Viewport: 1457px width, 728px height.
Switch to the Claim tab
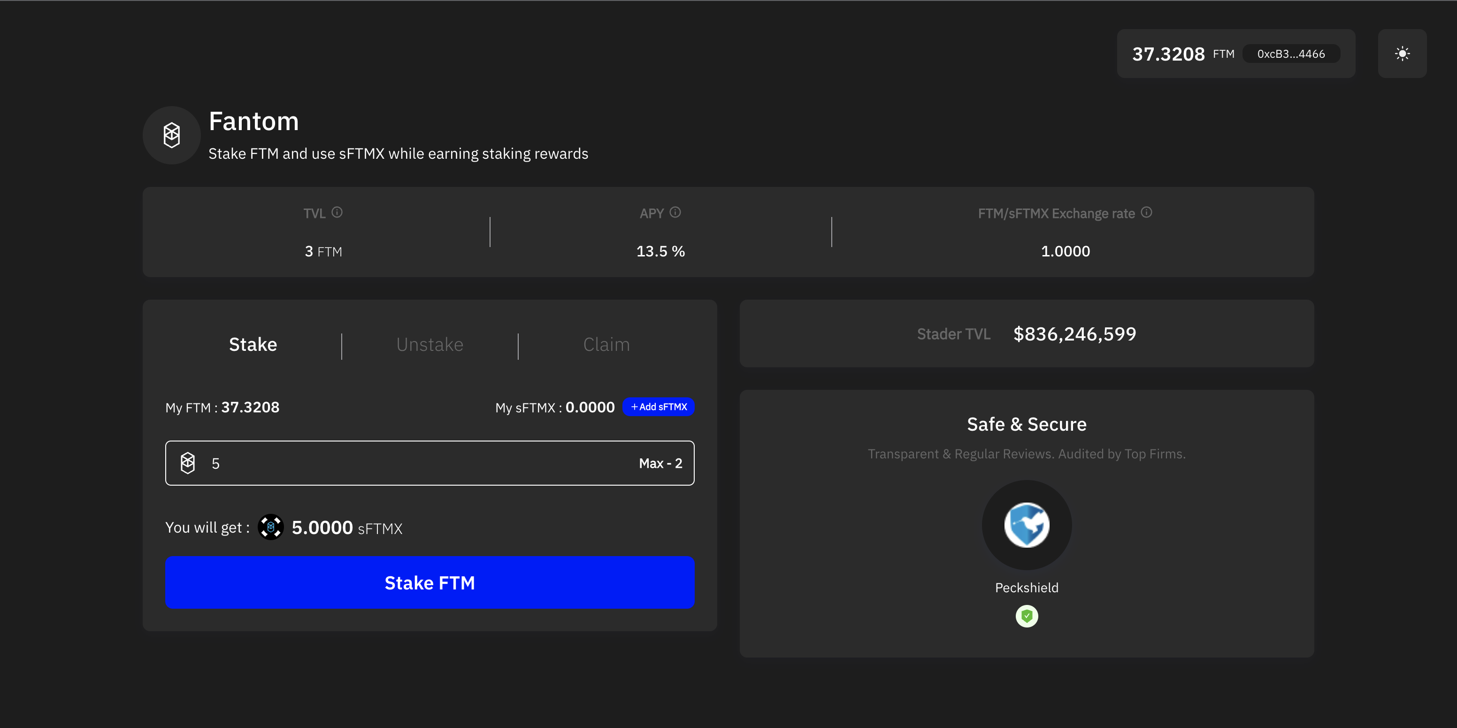[x=606, y=344]
